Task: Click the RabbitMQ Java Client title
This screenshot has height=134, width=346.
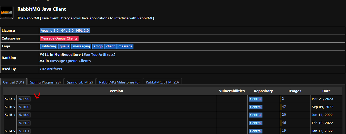Action: pyautogui.click(x=42, y=9)
